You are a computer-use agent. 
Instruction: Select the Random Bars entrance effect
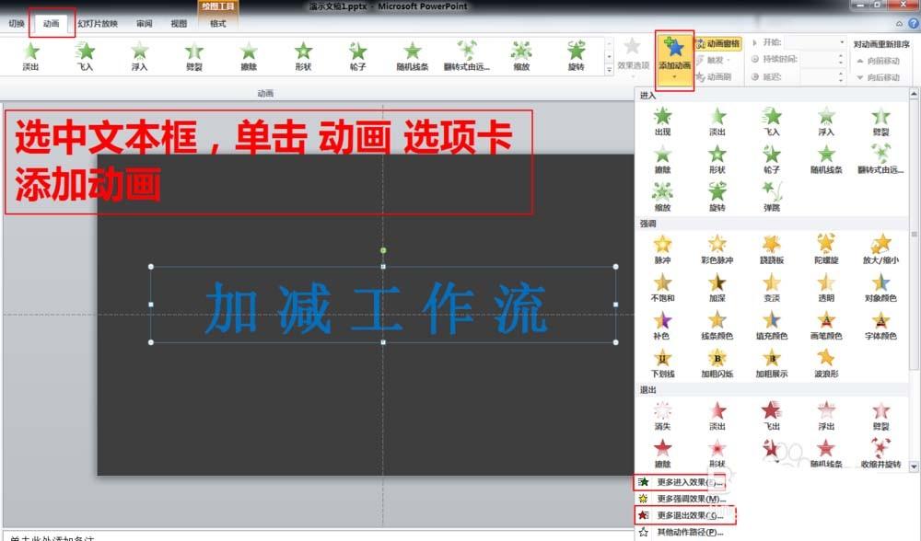pyautogui.click(x=412, y=55)
